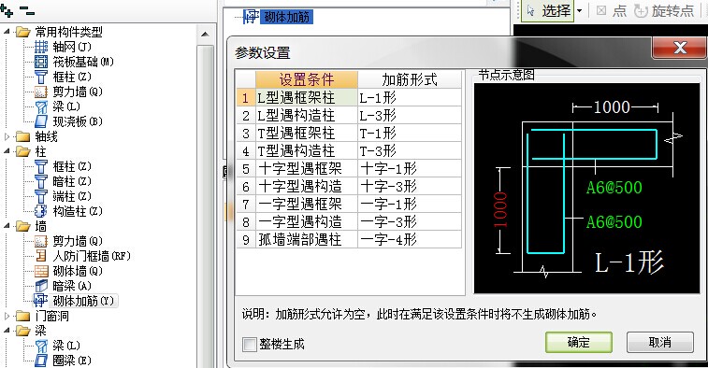
Task: Select the T型遇构造柱 condition cell
Action: pyautogui.click(x=307, y=150)
